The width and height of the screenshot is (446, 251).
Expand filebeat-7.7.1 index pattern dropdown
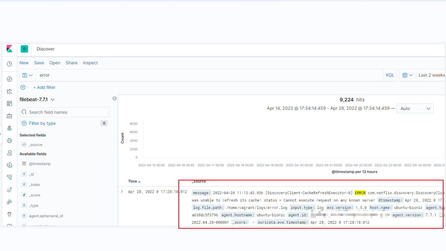click(37, 99)
